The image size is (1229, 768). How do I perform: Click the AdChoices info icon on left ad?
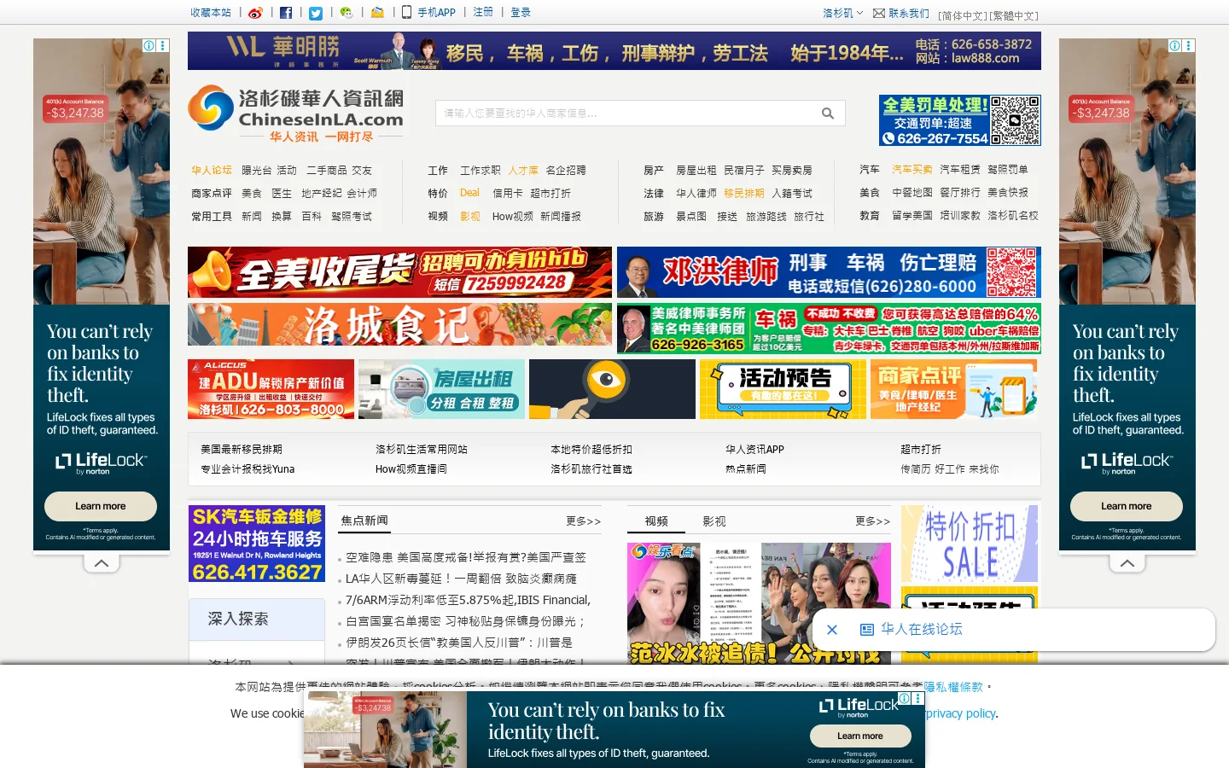pyautogui.click(x=149, y=46)
